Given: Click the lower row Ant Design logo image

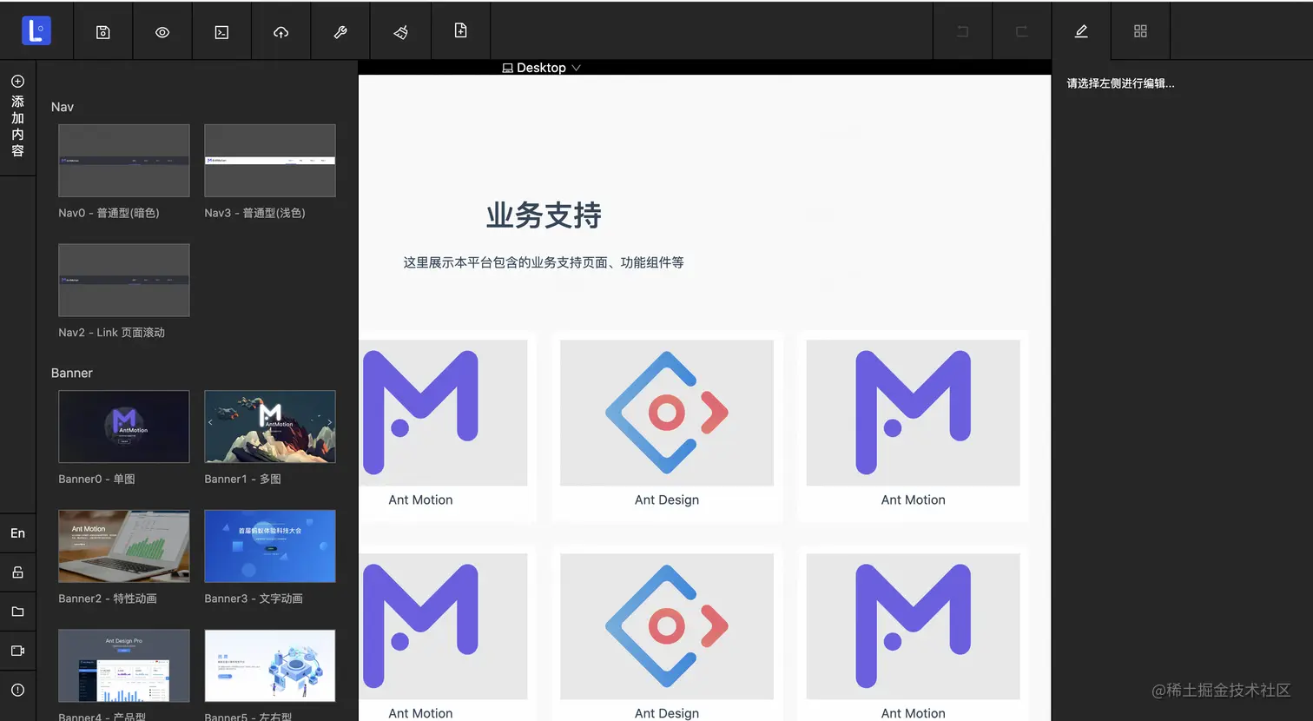Looking at the screenshot, I should (x=667, y=626).
